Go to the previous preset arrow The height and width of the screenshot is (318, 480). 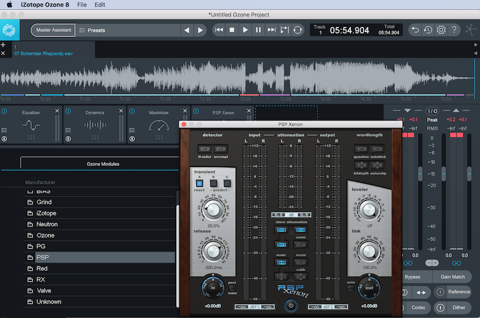(187, 30)
